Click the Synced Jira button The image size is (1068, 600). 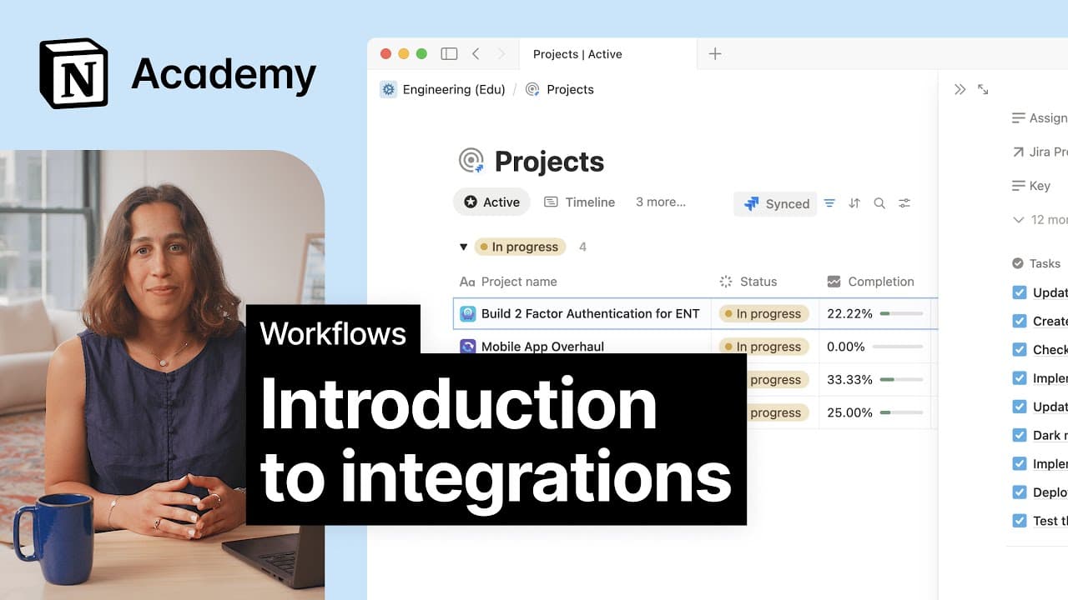point(776,203)
